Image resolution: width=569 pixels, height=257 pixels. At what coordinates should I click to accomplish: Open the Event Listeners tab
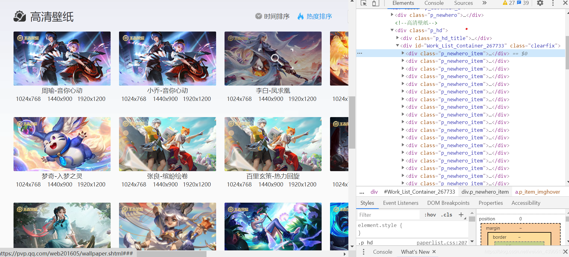click(x=400, y=203)
